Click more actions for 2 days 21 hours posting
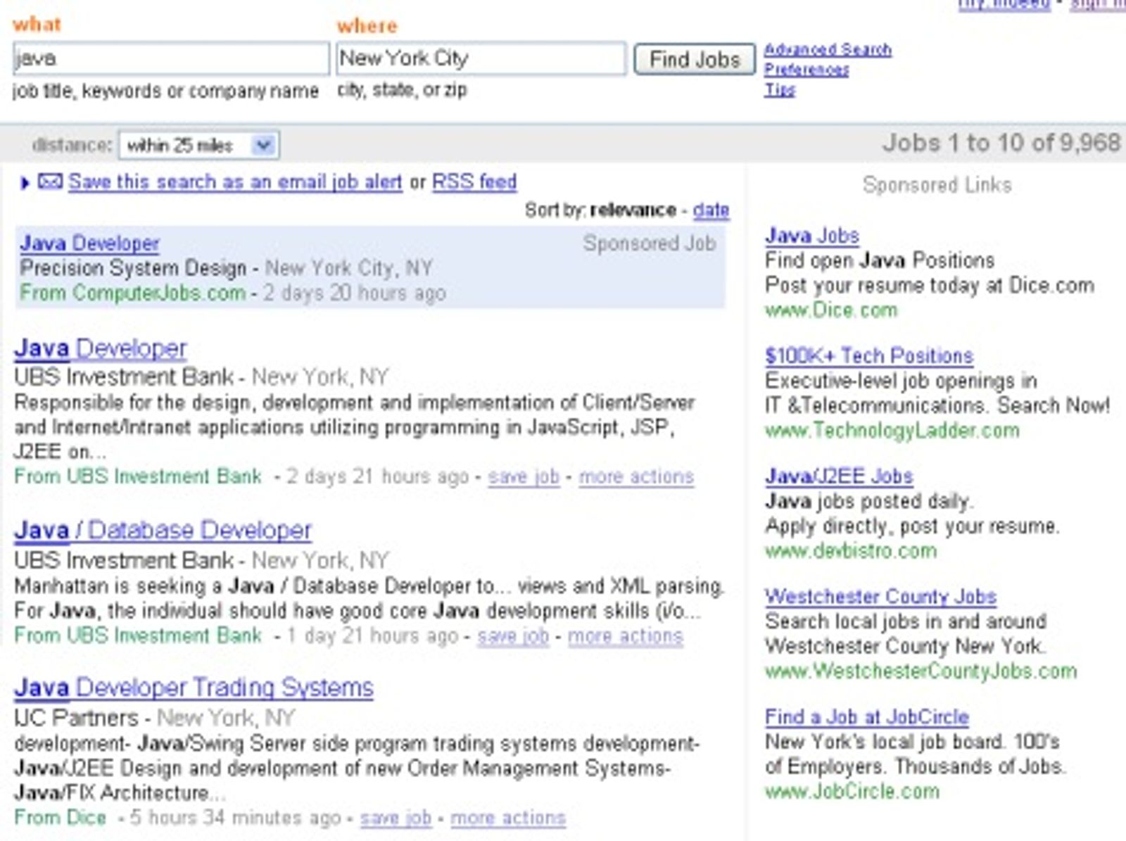Image resolution: width=1126 pixels, height=841 pixels. pos(636,476)
